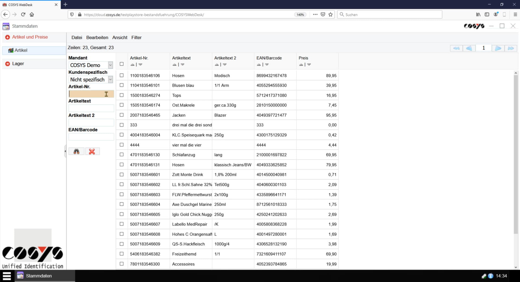Open a new browser tab

click(x=65, y=5)
